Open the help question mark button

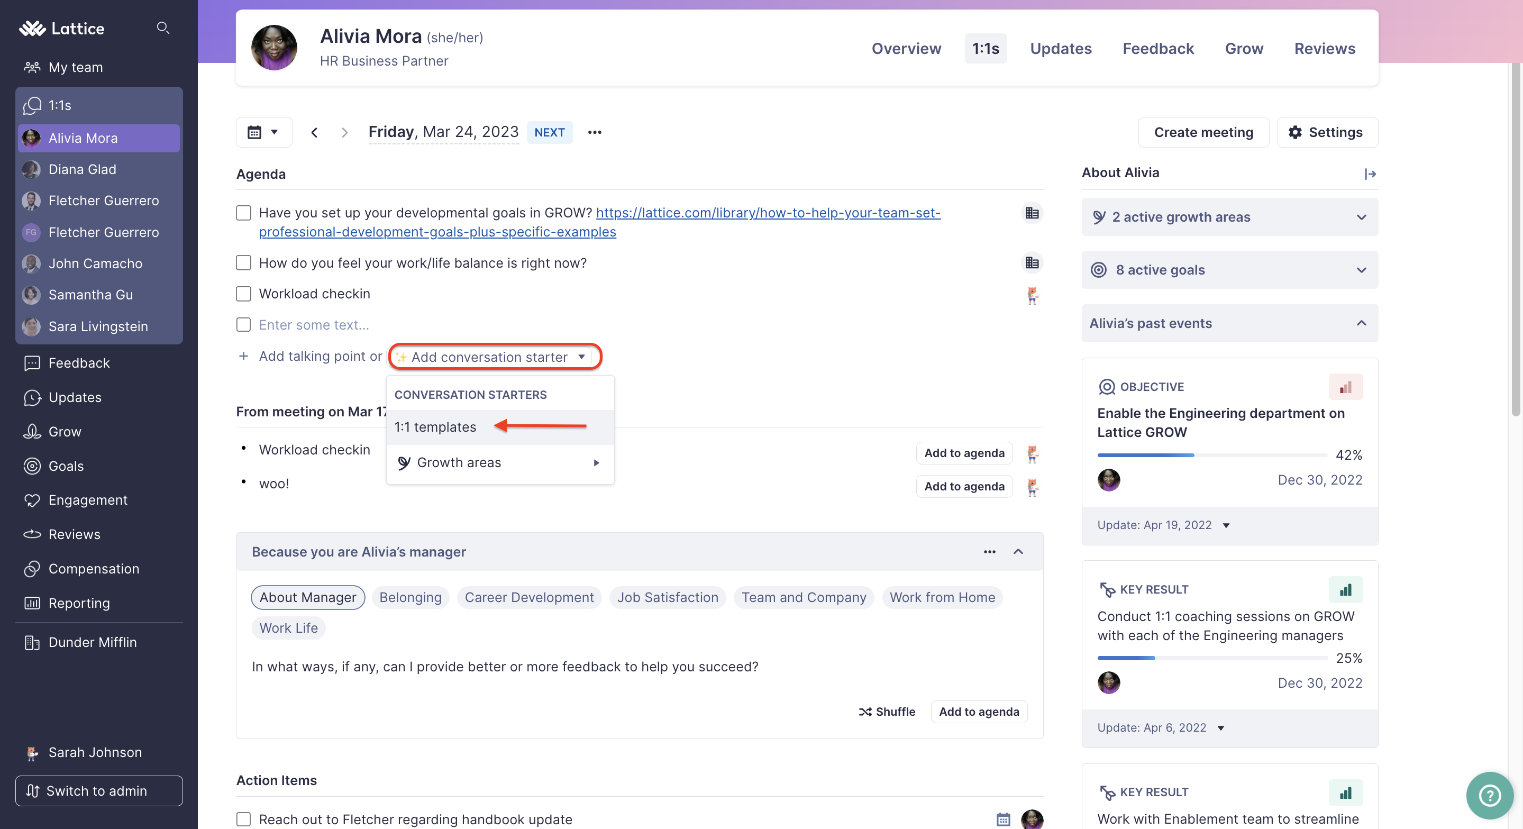click(x=1489, y=795)
